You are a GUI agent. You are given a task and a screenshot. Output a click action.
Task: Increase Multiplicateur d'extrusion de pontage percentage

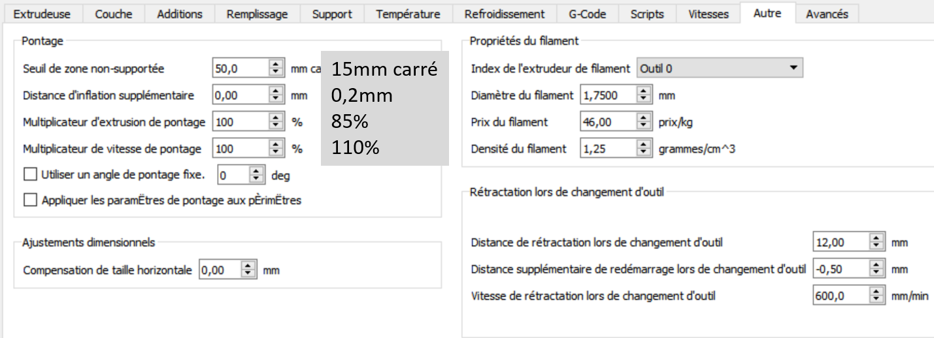tap(276, 118)
